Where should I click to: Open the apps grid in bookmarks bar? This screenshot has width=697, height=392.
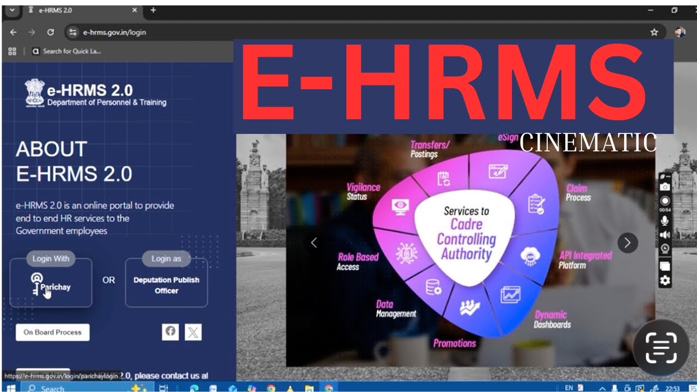point(12,51)
